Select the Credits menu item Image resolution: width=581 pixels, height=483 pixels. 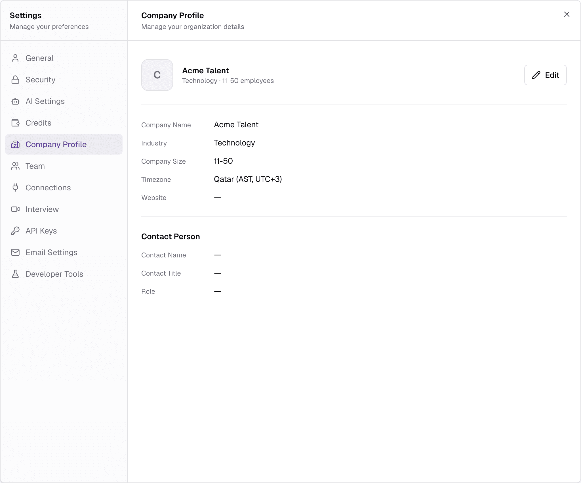[64, 123]
